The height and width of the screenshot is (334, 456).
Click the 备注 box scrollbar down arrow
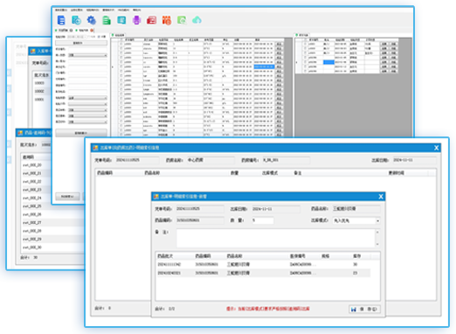377,244
